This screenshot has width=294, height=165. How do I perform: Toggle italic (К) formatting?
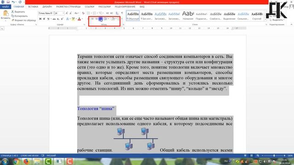click(44, 19)
